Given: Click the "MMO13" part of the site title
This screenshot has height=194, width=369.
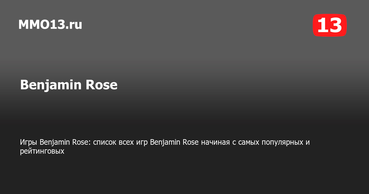Looking at the screenshot, I should pos(42,25).
